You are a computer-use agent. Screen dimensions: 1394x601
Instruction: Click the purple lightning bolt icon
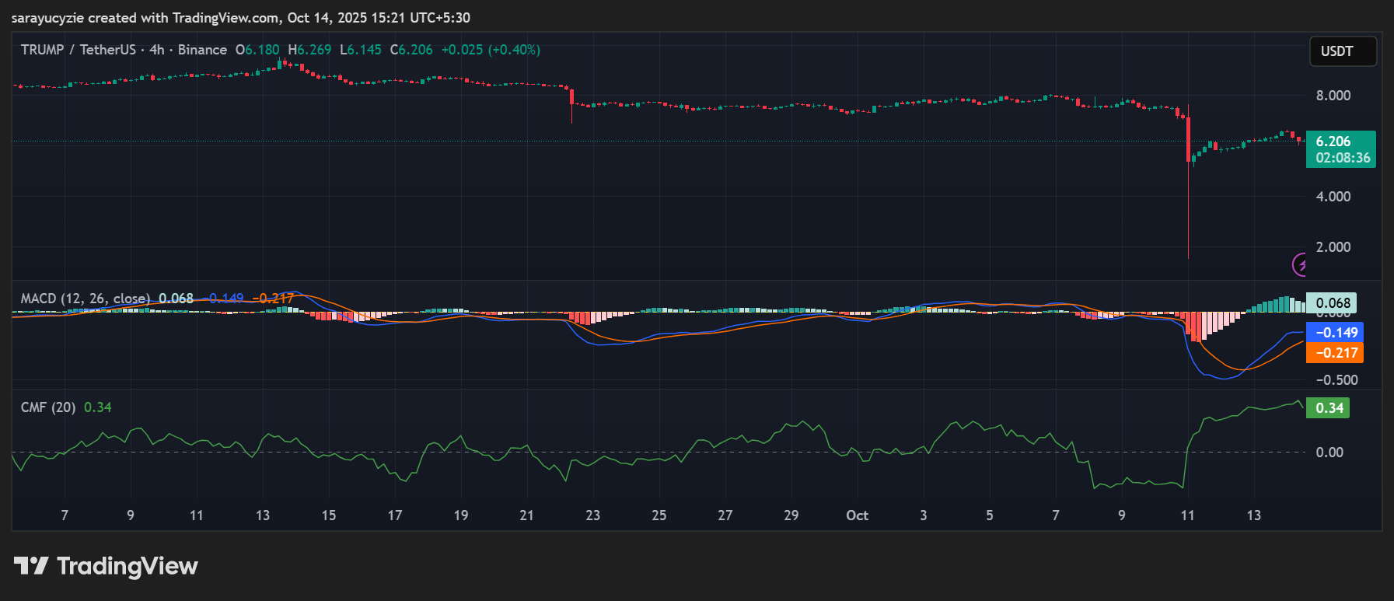pos(1300,265)
